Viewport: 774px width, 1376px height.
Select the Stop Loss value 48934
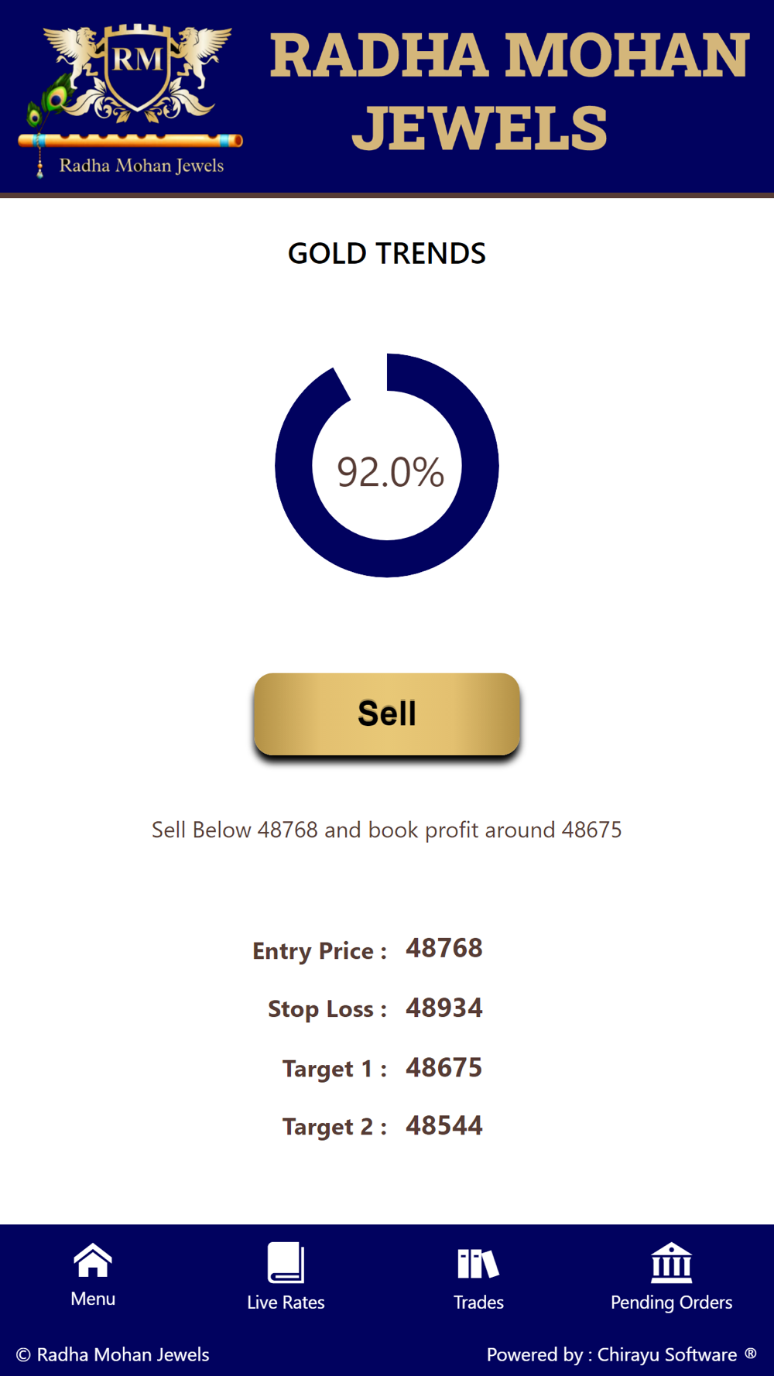(x=444, y=1008)
